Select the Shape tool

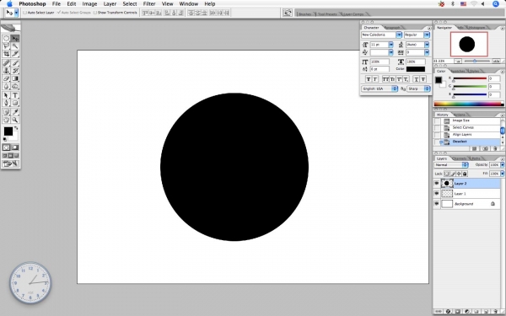pos(15,103)
